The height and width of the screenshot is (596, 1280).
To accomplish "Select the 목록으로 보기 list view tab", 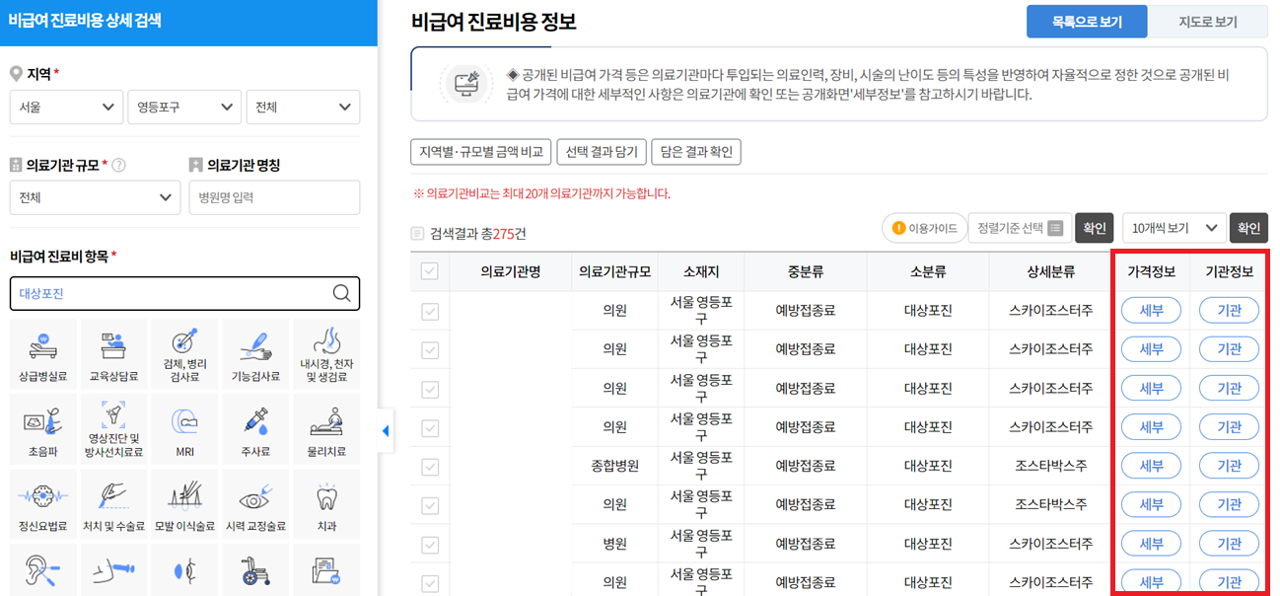I will click(x=1087, y=21).
